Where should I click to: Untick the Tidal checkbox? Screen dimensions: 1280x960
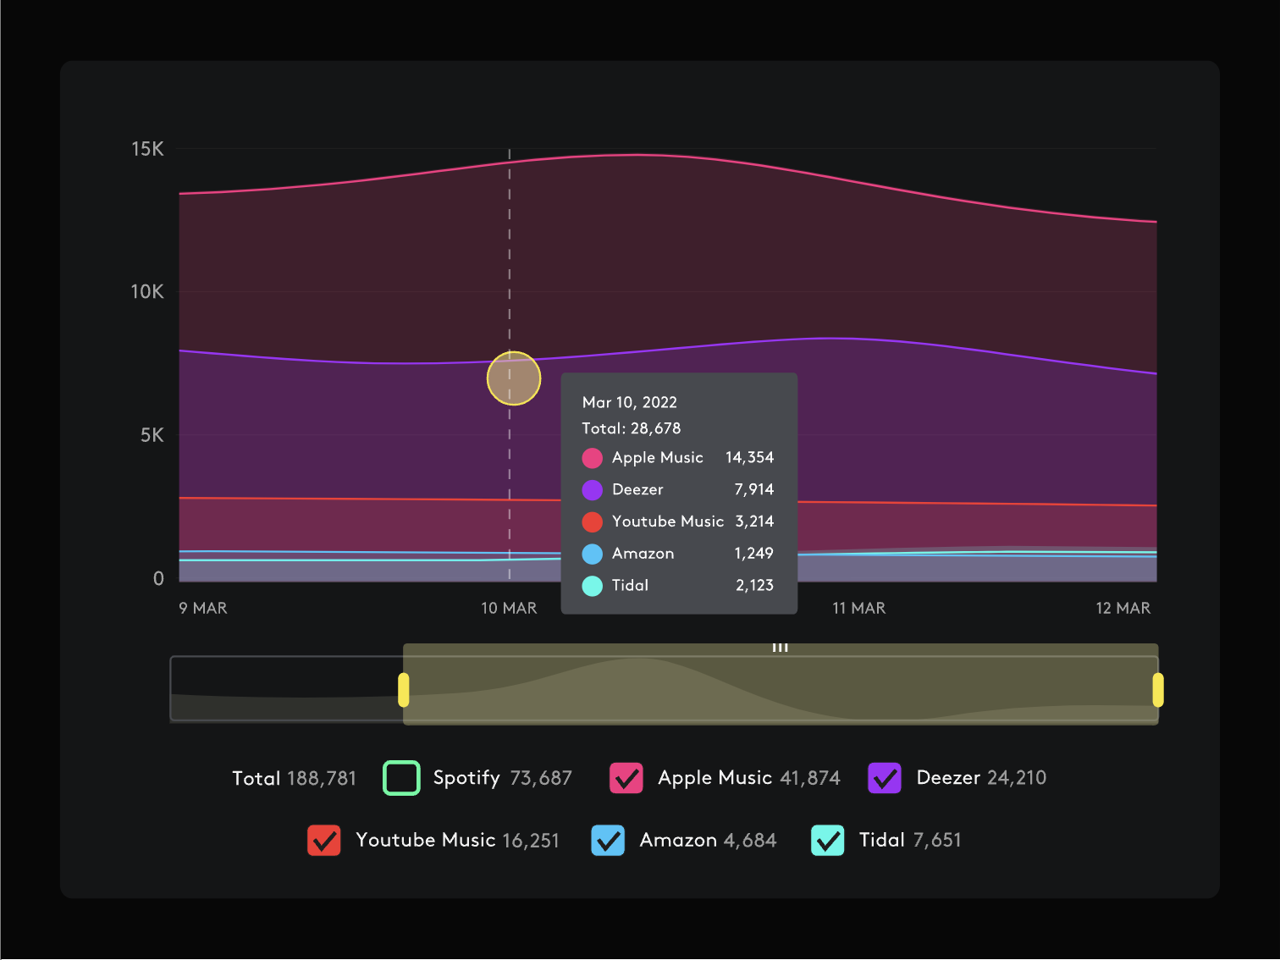tap(827, 841)
